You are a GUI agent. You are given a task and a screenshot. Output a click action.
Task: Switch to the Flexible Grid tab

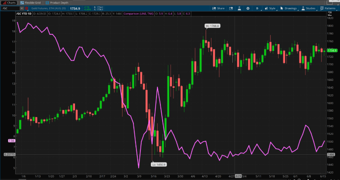(x=30, y=3)
